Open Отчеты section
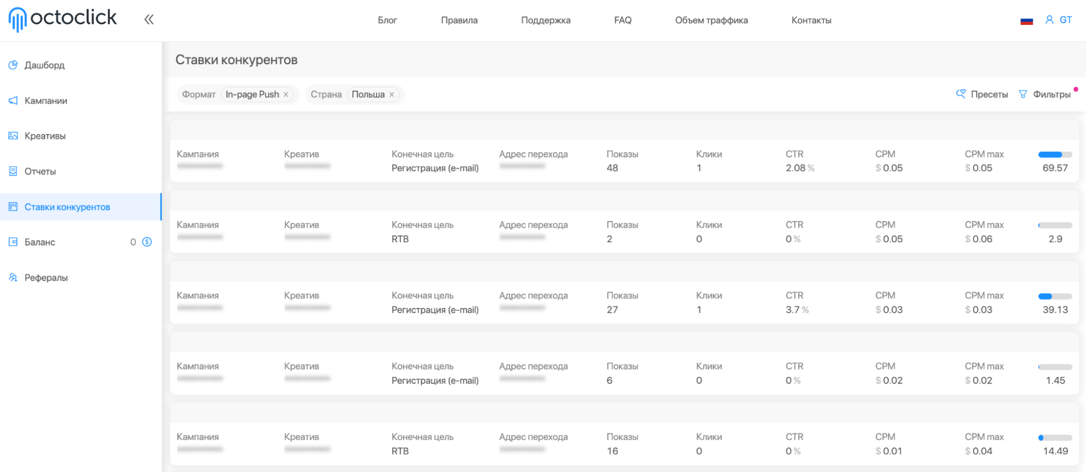Image resolution: width=1086 pixels, height=472 pixels. click(40, 171)
